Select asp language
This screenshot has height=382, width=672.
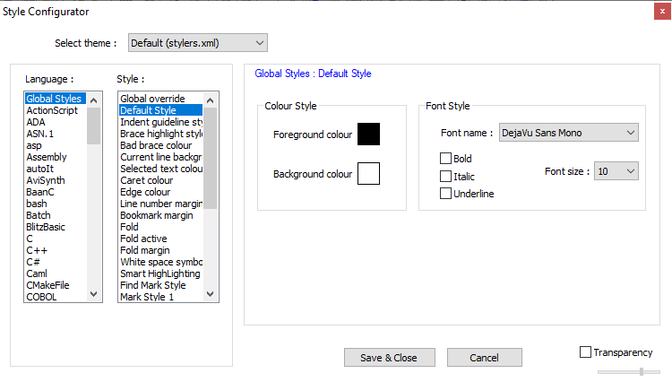56,145
